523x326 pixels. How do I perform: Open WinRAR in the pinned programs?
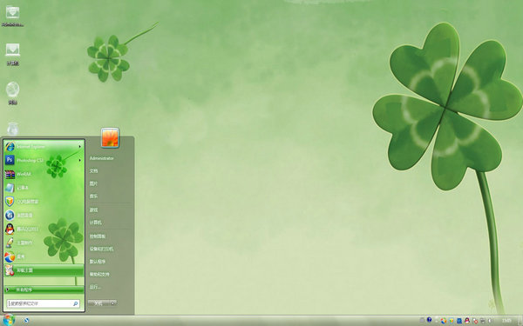coord(44,174)
